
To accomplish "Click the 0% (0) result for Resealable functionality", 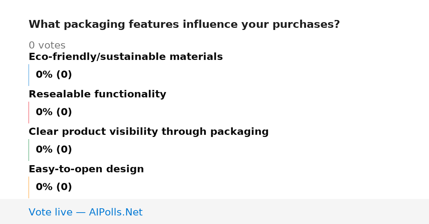I will tap(54, 112).
